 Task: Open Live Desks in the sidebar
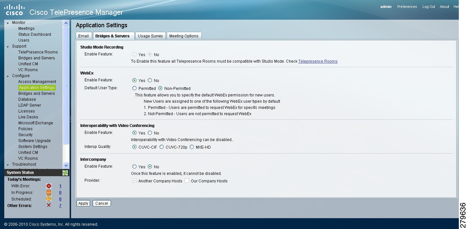[28, 117]
